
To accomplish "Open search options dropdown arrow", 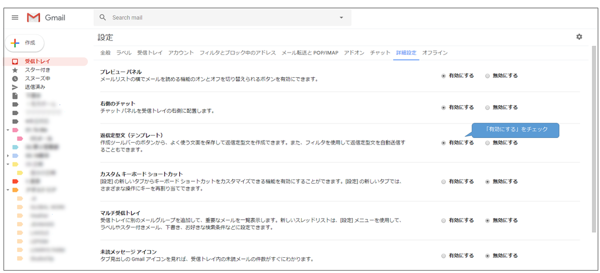I will pyautogui.click(x=342, y=18).
